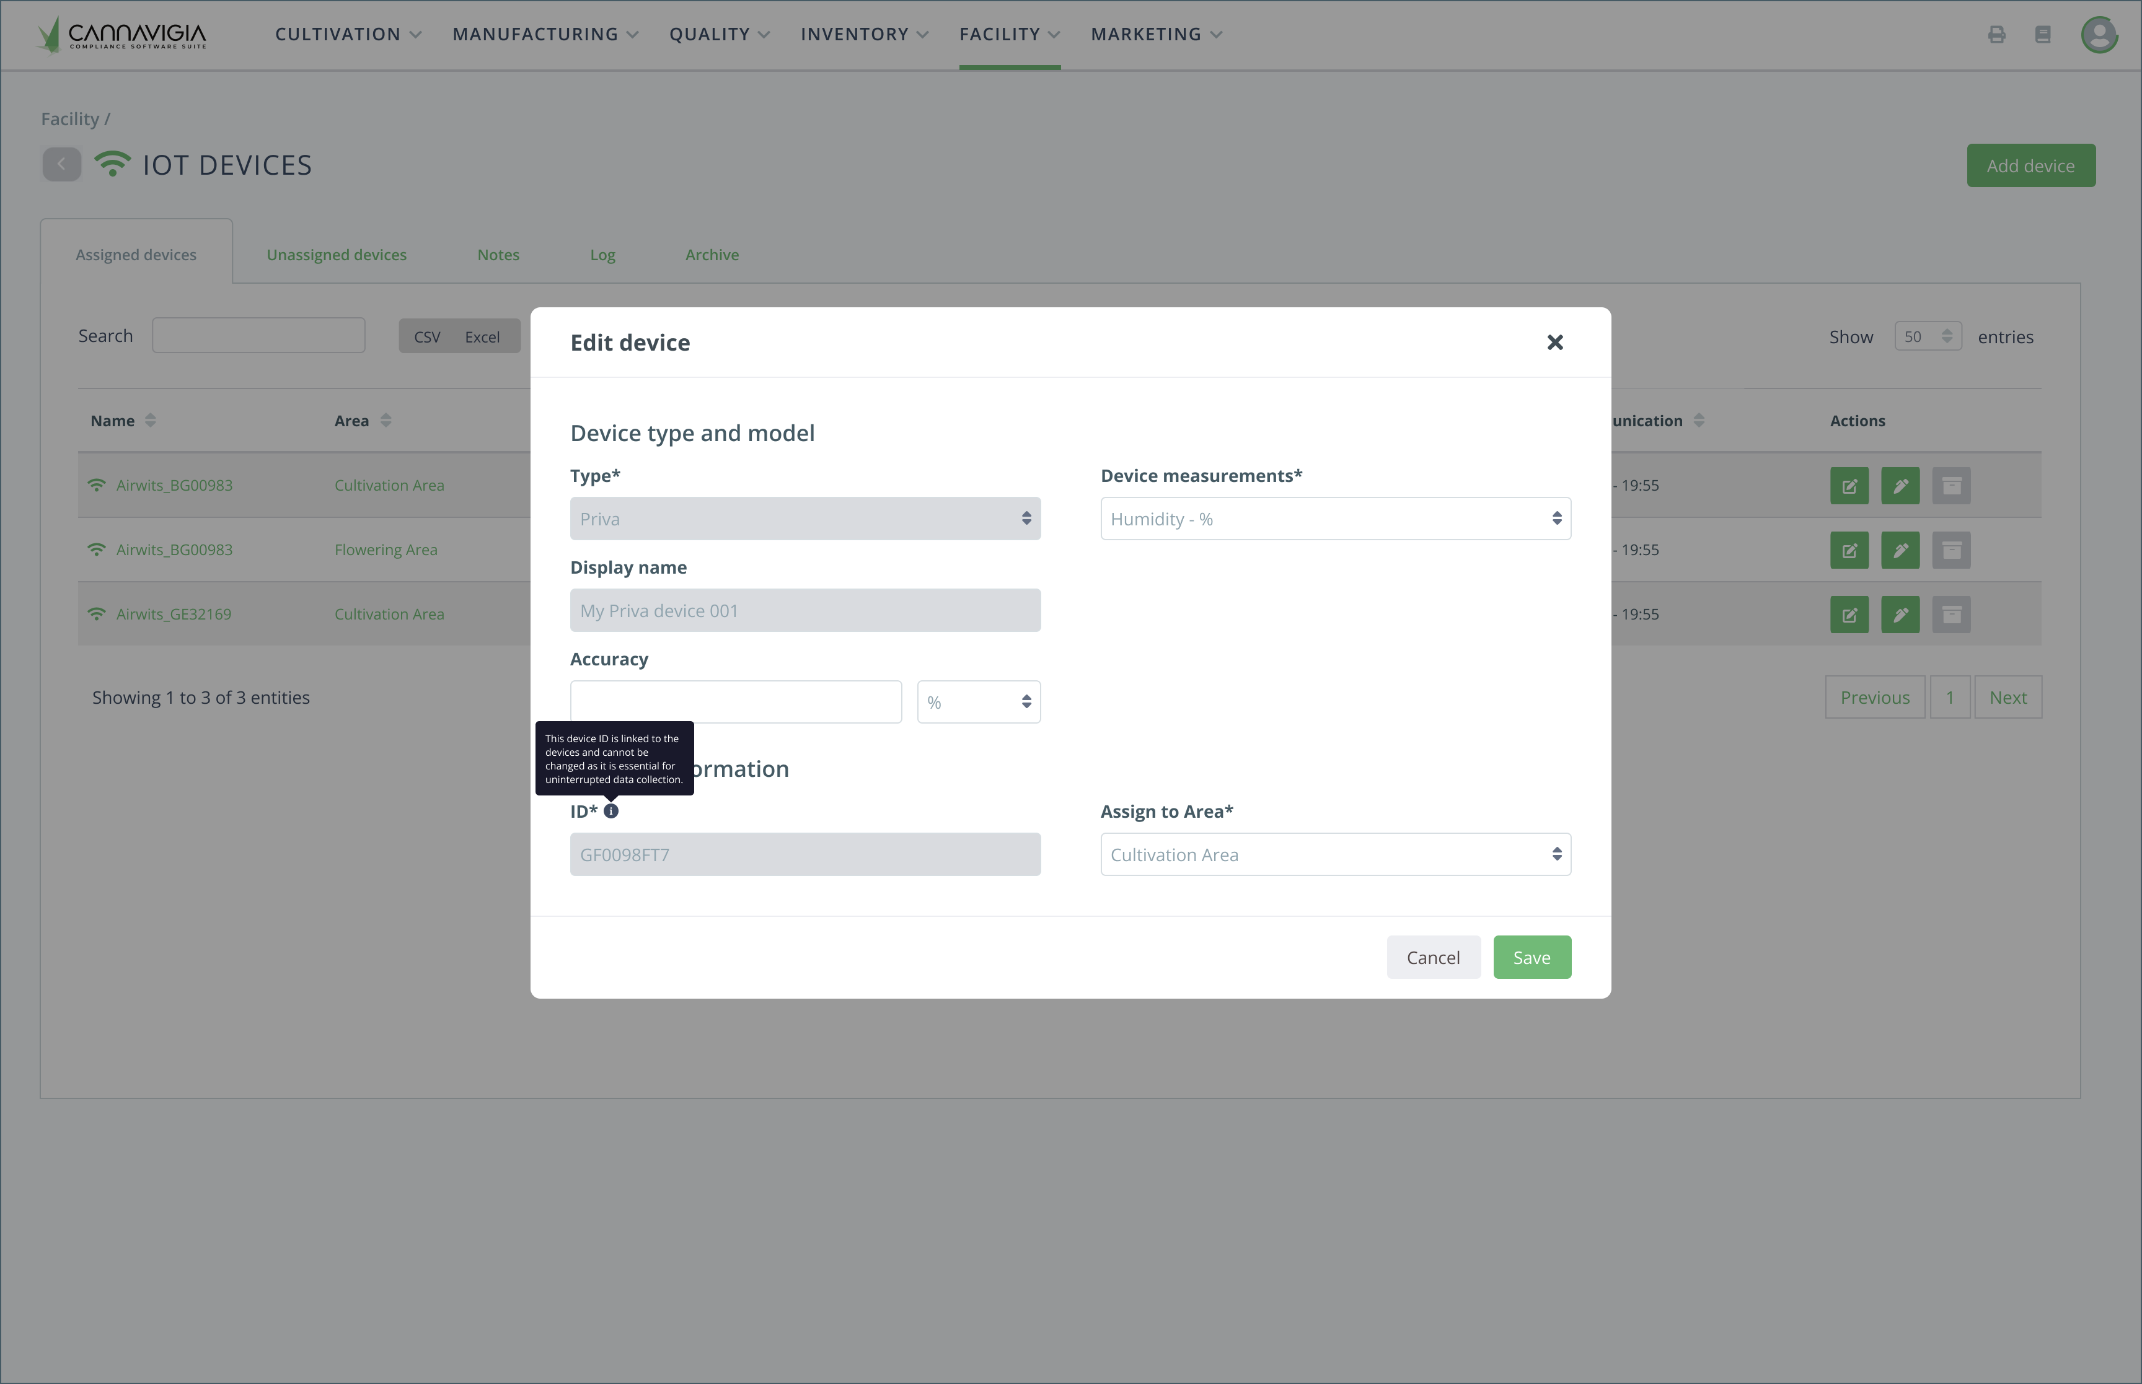
Task: Archive the Airwits_GE32169 device
Action: (x=1950, y=615)
